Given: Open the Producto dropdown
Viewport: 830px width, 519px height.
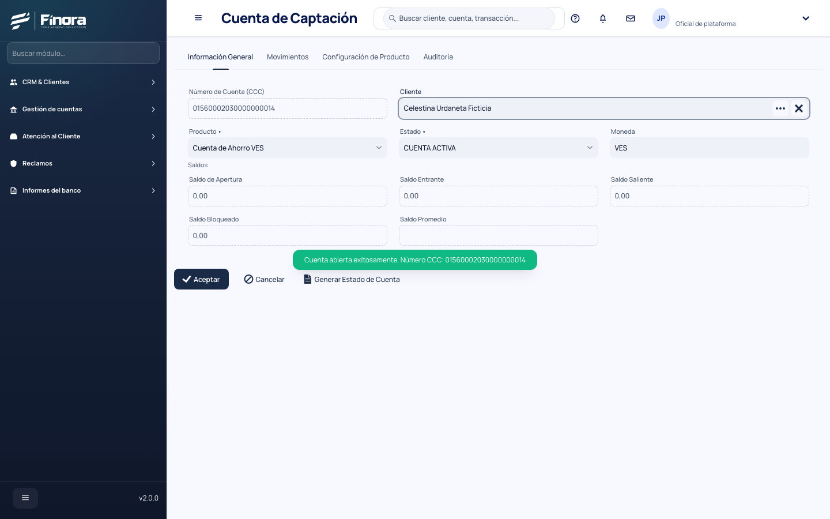Looking at the screenshot, I should (288, 148).
